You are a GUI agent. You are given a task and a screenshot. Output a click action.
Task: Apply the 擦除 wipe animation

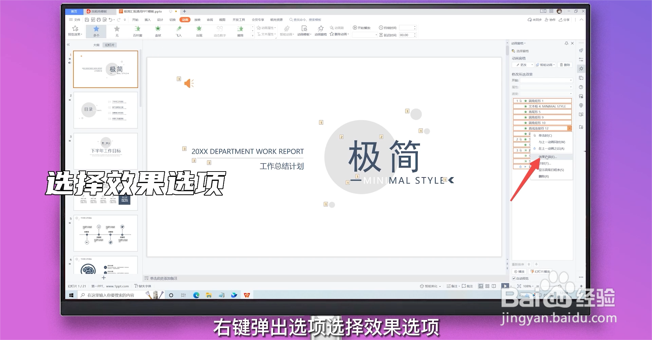[x=240, y=31]
